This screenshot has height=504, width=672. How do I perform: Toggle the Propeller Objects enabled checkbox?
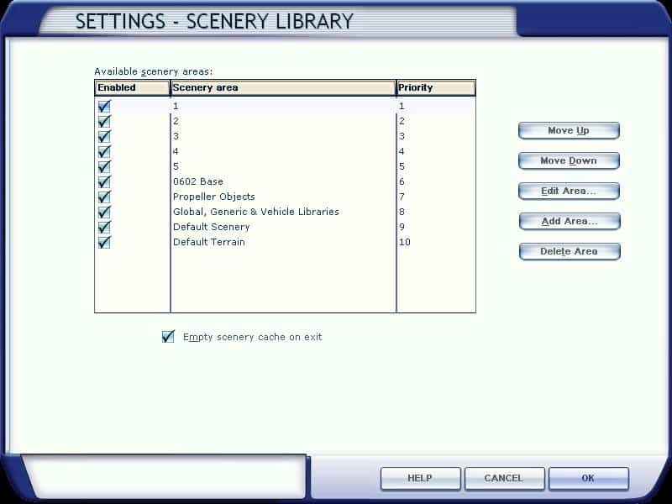104,197
